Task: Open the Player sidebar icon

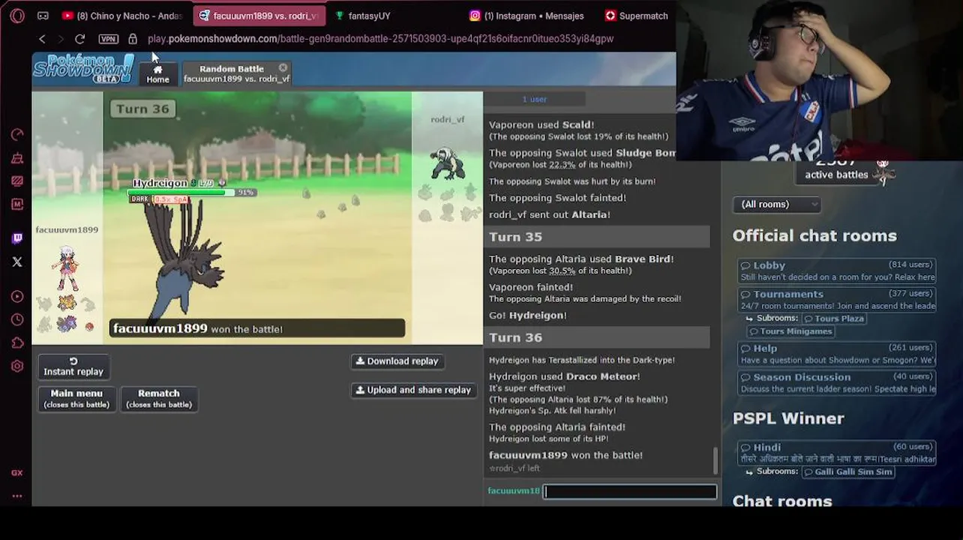Action: pos(17,296)
